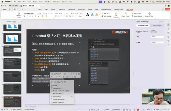Switch to the Outline panel tab
Viewport: 171px width, 111px height.
tap(9, 21)
